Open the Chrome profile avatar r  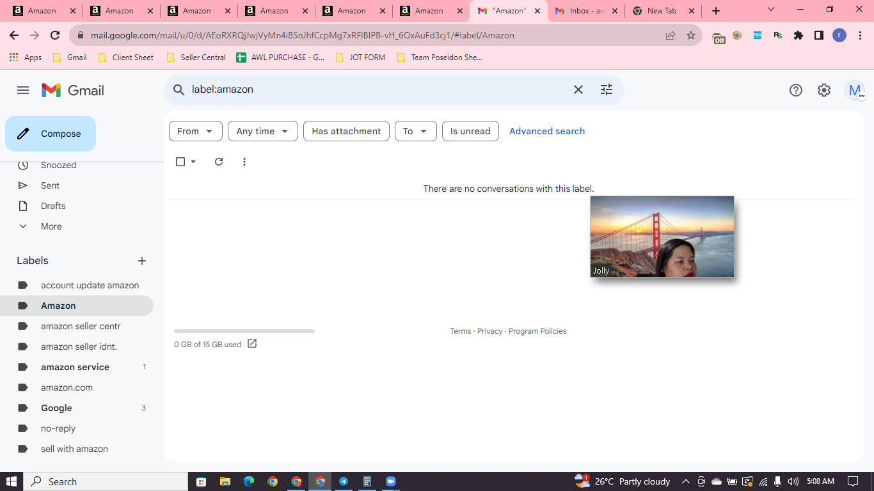pyautogui.click(x=839, y=36)
